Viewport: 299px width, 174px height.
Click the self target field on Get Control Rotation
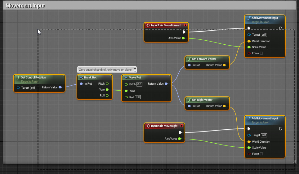click(33, 88)
